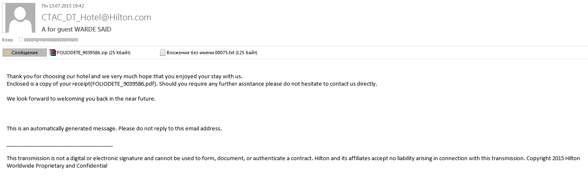The image size is (588, 192).
Task: Click the subject line A for guest WARDE SAID
Action: tap(76, 29)
